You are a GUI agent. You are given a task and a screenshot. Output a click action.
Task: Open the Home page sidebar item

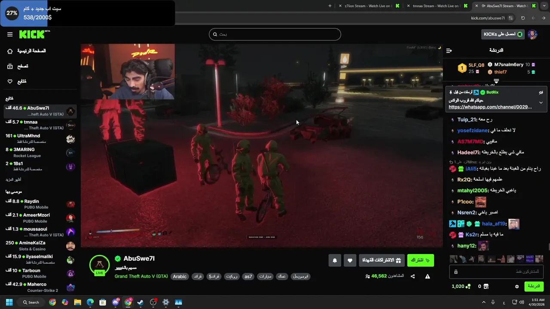click(x=26, y=51)
